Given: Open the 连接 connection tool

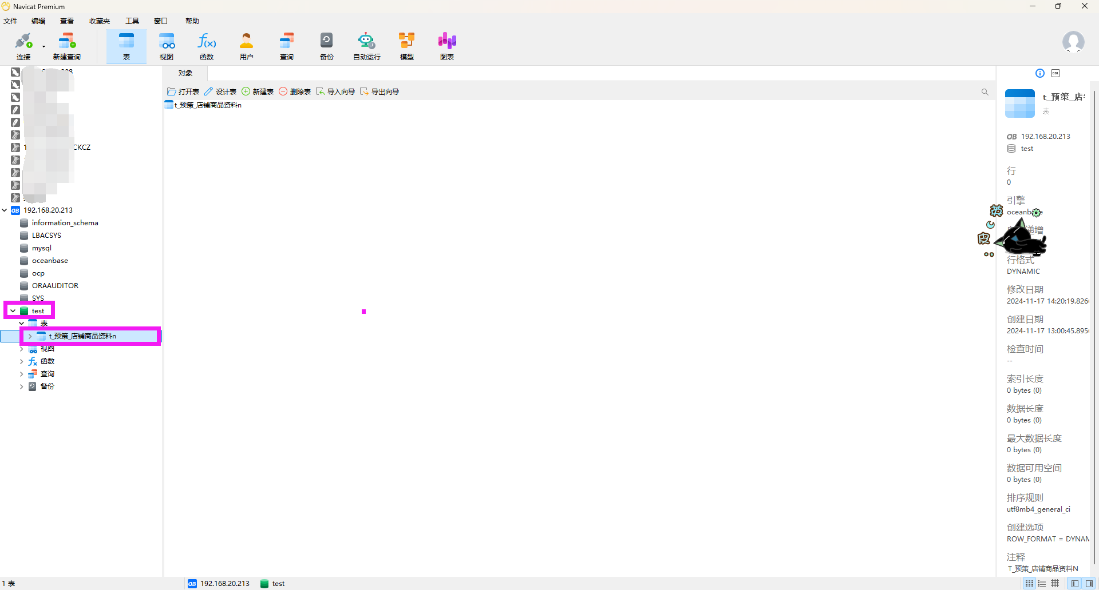Looking at the screenshot, I should (23, 46).
